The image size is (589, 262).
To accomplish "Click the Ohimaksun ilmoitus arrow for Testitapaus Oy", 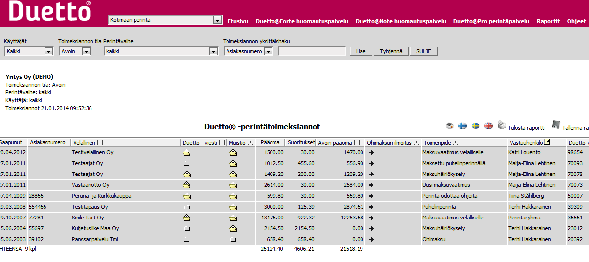I will point(371,207).
